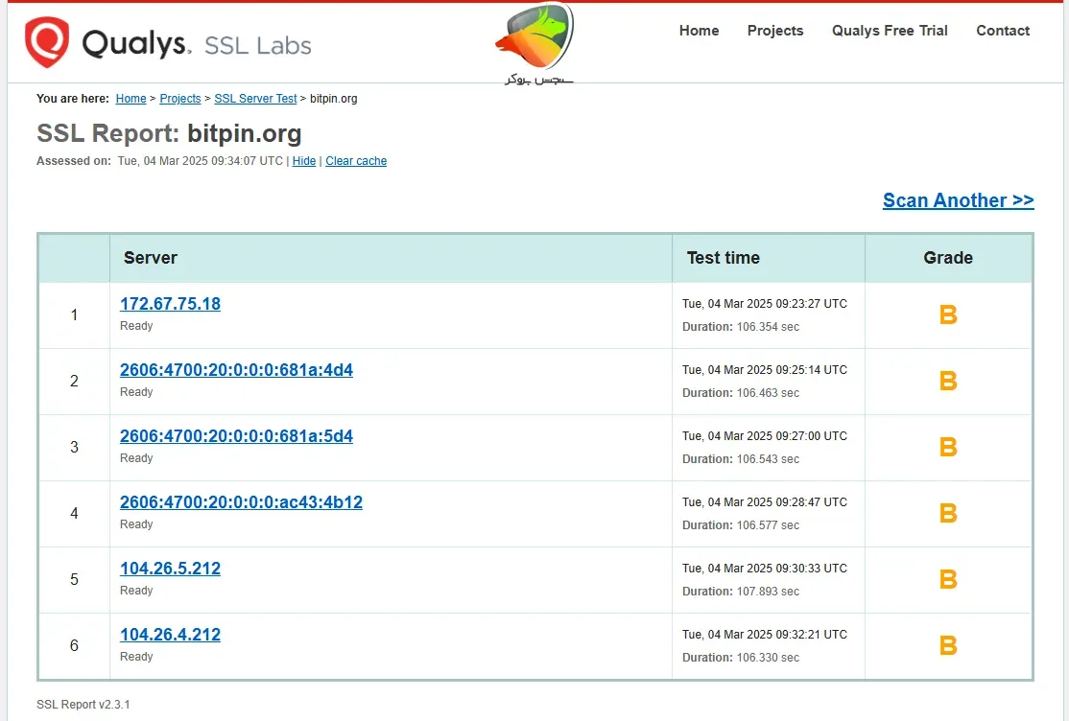Open server 2606:4700:20:0:0:0:681a:5d4 report
Screen dimensions: 1069x721
pyautogui.click(x=237, y=436)
